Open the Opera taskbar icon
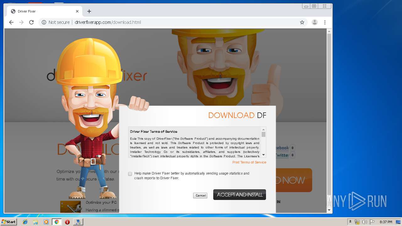The height and width of the screenshot is (226, 402). click(x=67, y=222)
